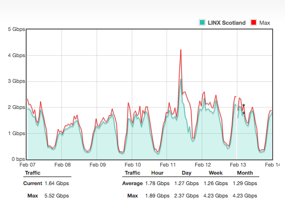The width and height of the screenshot is (285, 207).
Task: Click the monthly max 4.23 Gbps
Action: pos(245,196)
